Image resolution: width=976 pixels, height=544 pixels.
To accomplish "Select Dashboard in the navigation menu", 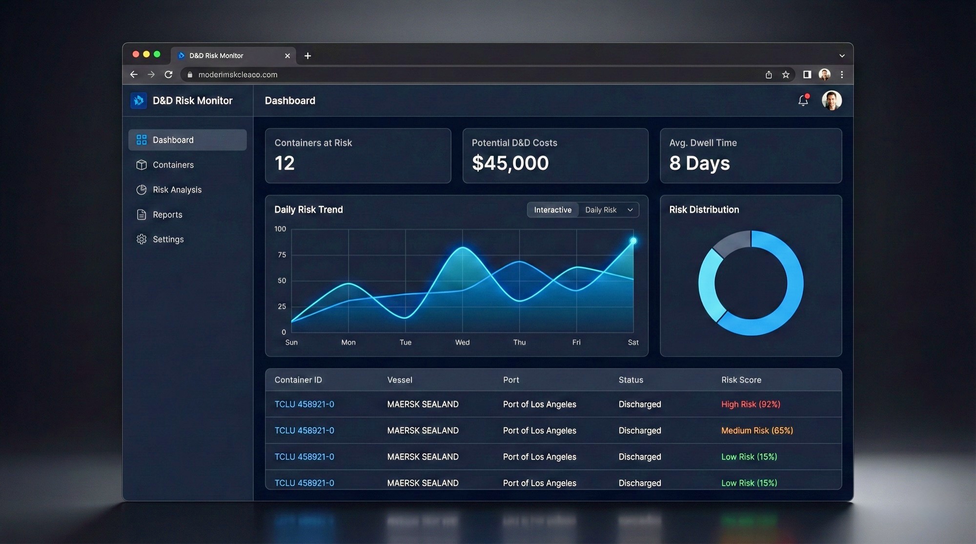I will pos(173,139).
